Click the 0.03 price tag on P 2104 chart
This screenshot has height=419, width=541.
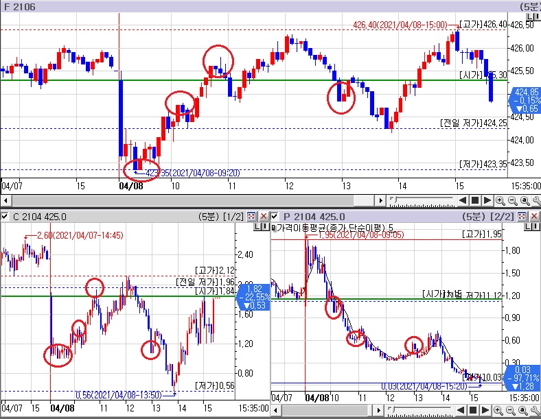point(522,379)
